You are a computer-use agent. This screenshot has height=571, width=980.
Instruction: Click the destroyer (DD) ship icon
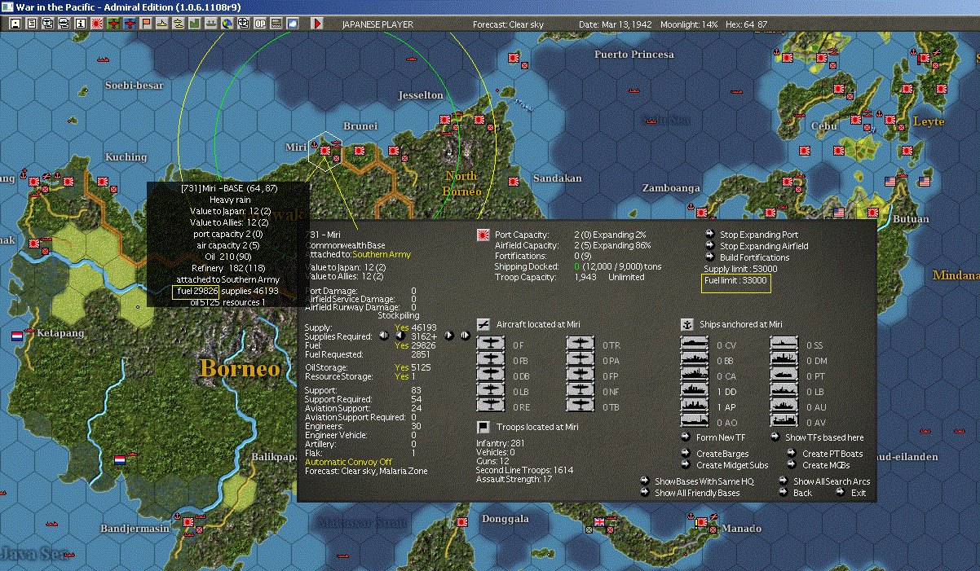(695, 390)
